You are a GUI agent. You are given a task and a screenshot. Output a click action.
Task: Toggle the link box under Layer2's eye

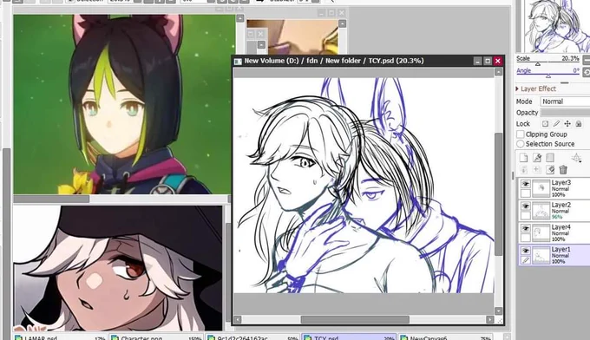pyautogui.click(x=525, y=215)
